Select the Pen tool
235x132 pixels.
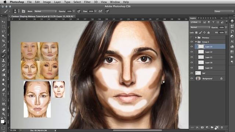pyautogui.click(x=3, y=89)
